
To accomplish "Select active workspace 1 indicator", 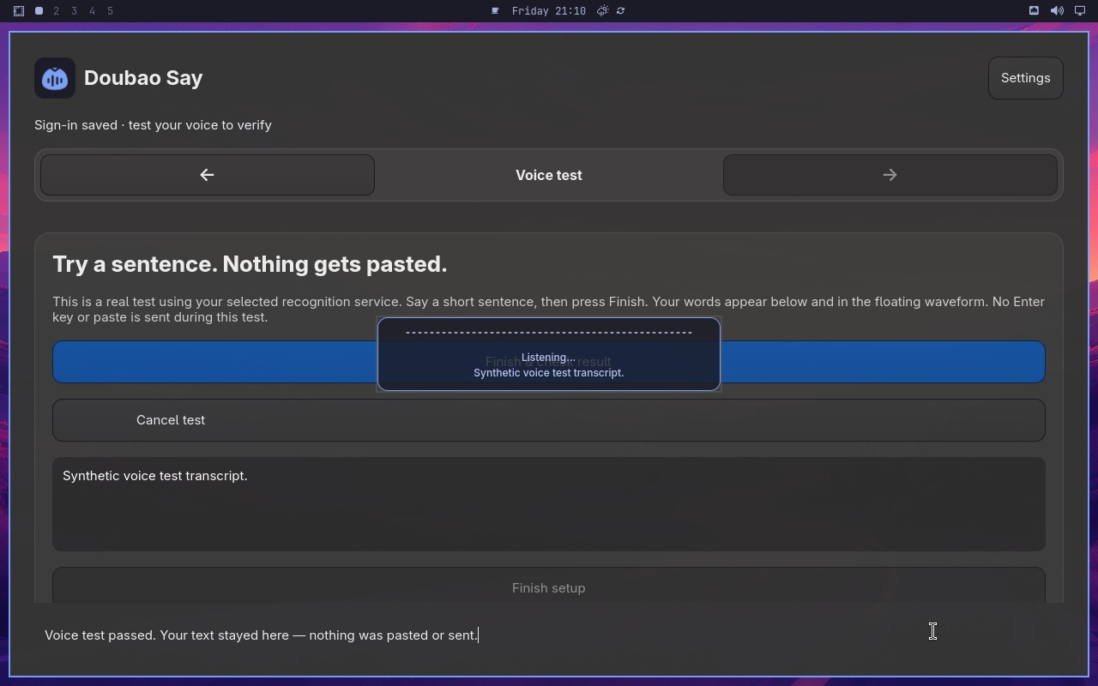I will (39, 11).
